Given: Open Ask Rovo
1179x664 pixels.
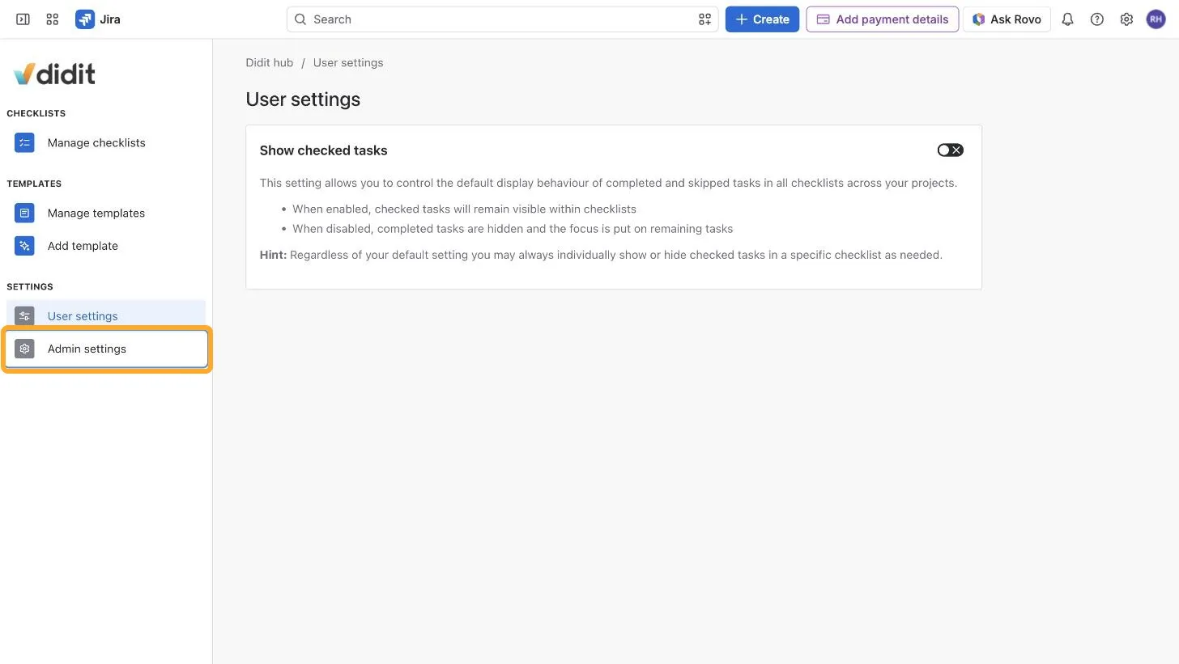Looking at the screenshot, I should coord(1007,19).
